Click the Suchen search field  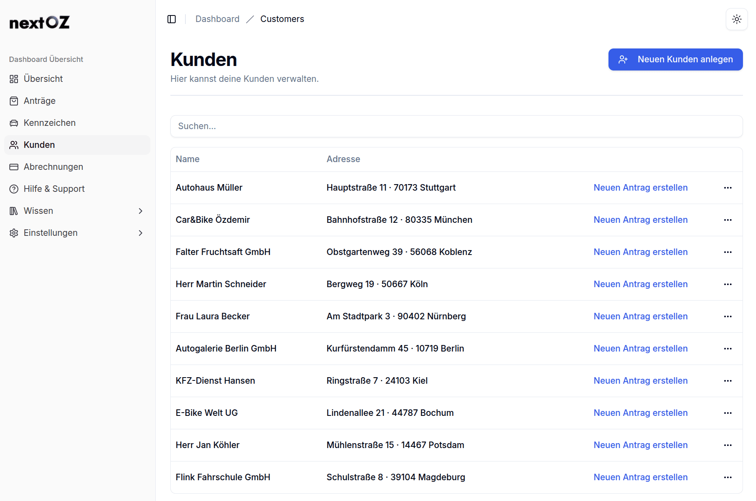click(x=456, y=126)
